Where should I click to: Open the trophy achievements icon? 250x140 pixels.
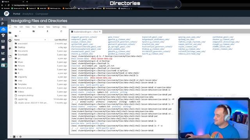(3, 35)
